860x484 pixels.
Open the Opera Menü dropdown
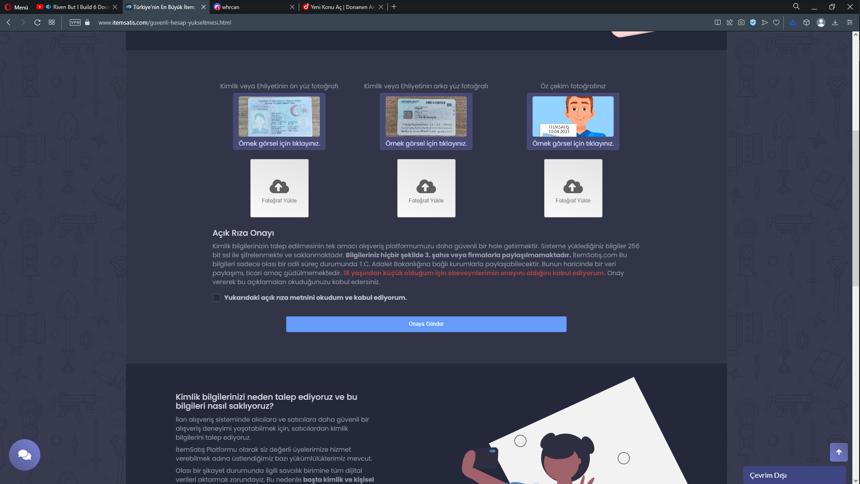(16, 7)
